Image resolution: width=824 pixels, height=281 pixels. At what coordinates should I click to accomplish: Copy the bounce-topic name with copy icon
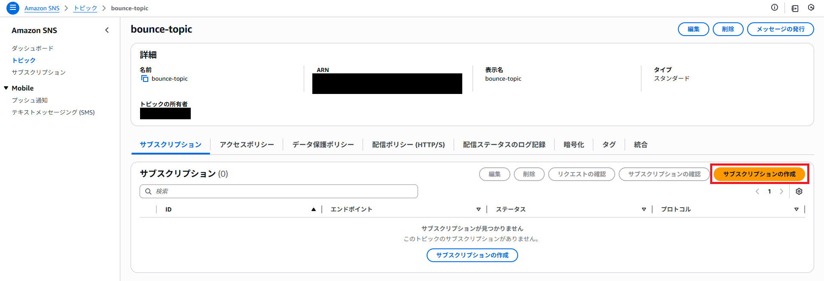tap(145, 79)
